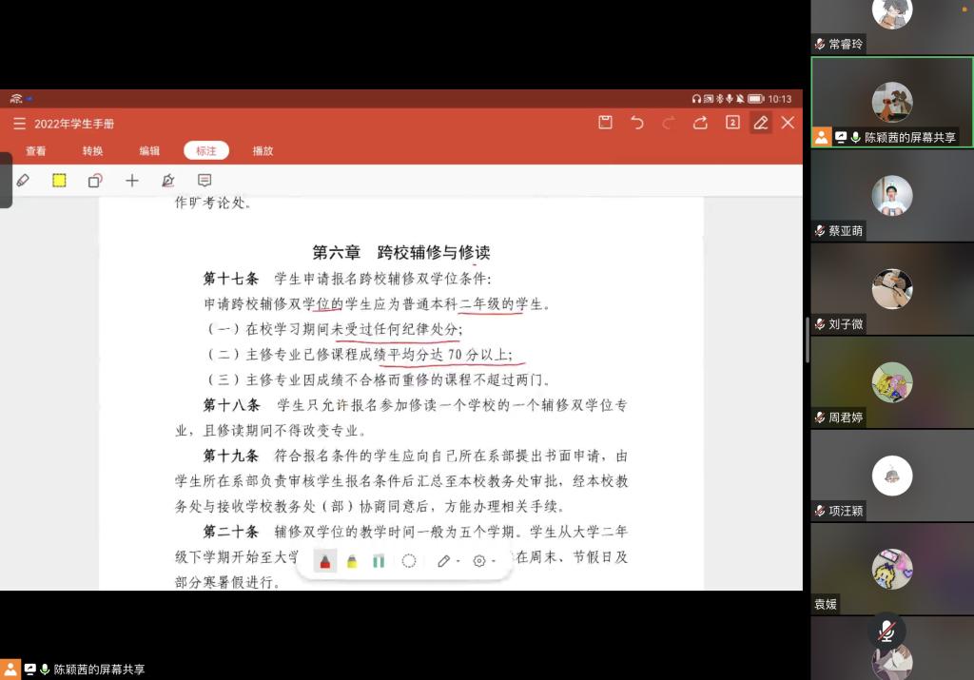The height and width of the screenshot is (680, 974).
Task: Select the yellow highlighter pen
Action: pyautogui.click(x=352, y=561)
